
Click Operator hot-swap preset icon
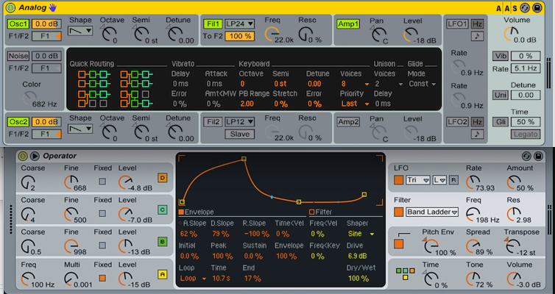click(526, 156)
